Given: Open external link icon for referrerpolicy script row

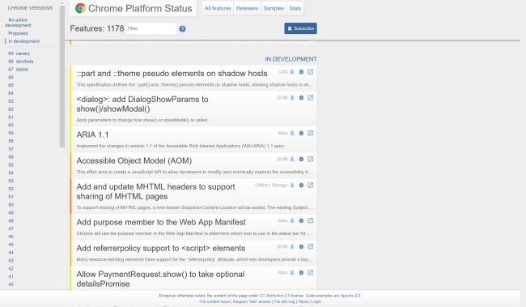Looking at the screenshot, I should point(310,246).
